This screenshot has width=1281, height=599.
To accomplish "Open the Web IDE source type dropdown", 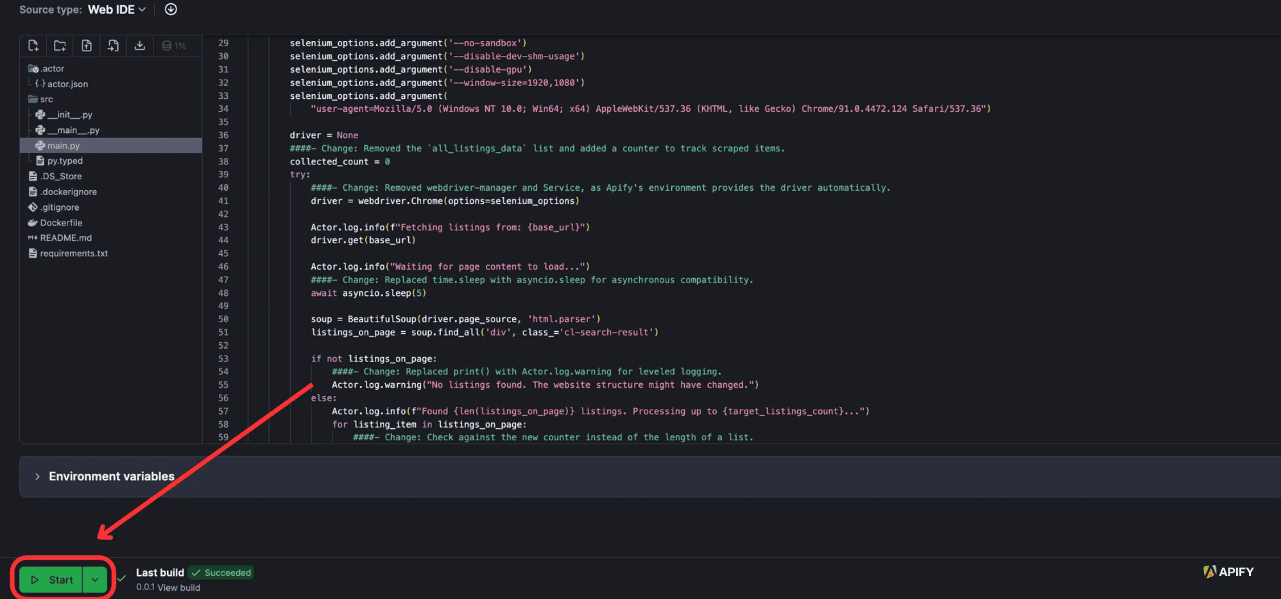I will coord(116,9).
